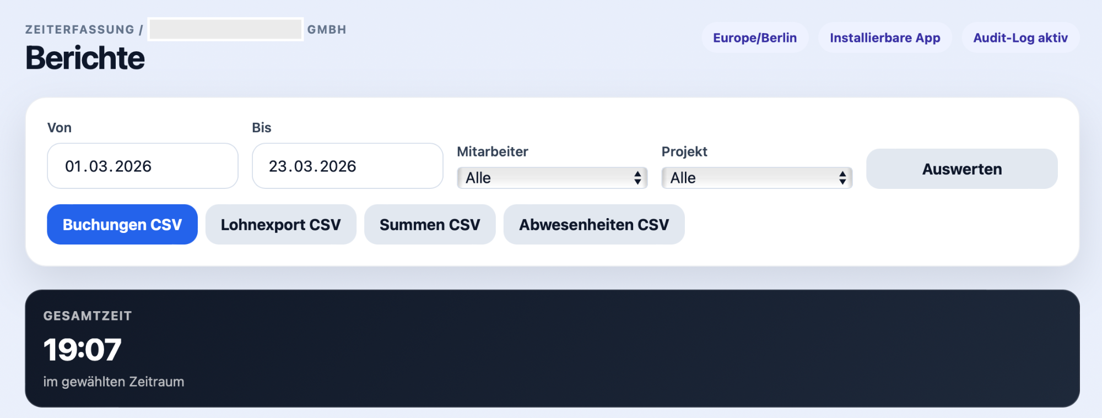Image resolution: width=1102 pixels, height=418 pixels.
Task: Click the Berichte page heading
Action: point(85,58)
